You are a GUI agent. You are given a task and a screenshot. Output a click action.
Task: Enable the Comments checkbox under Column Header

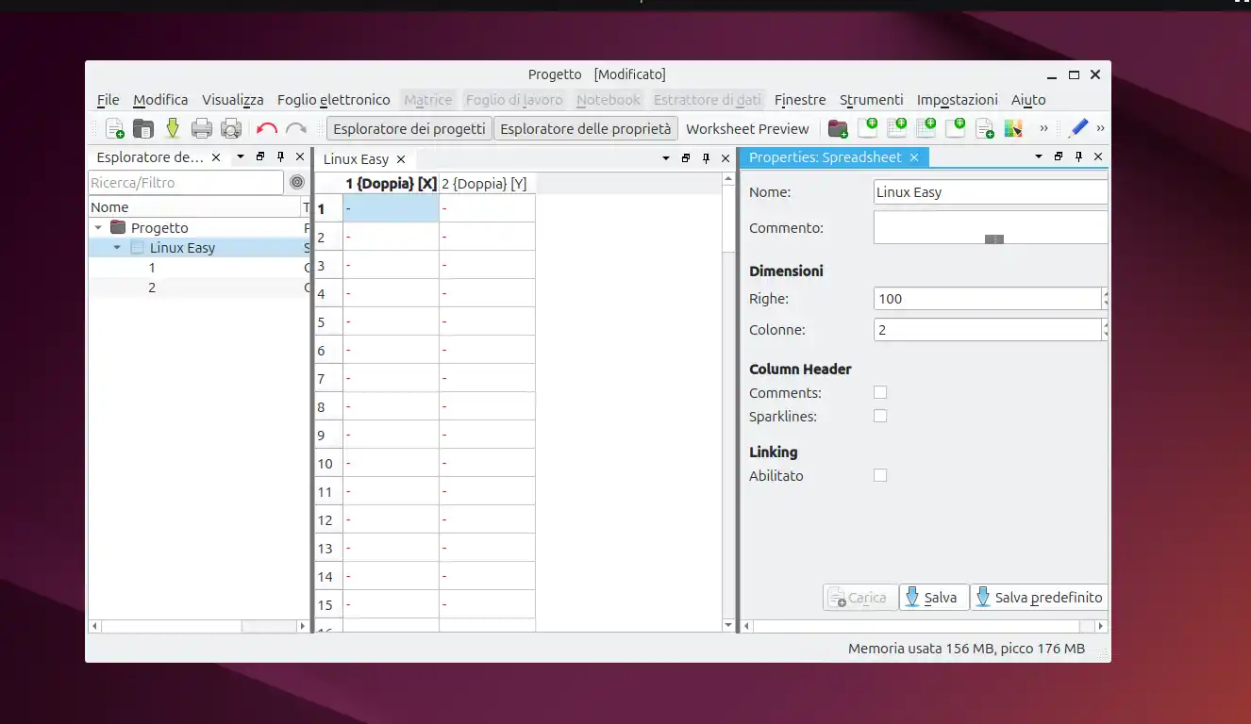(880, 392)
